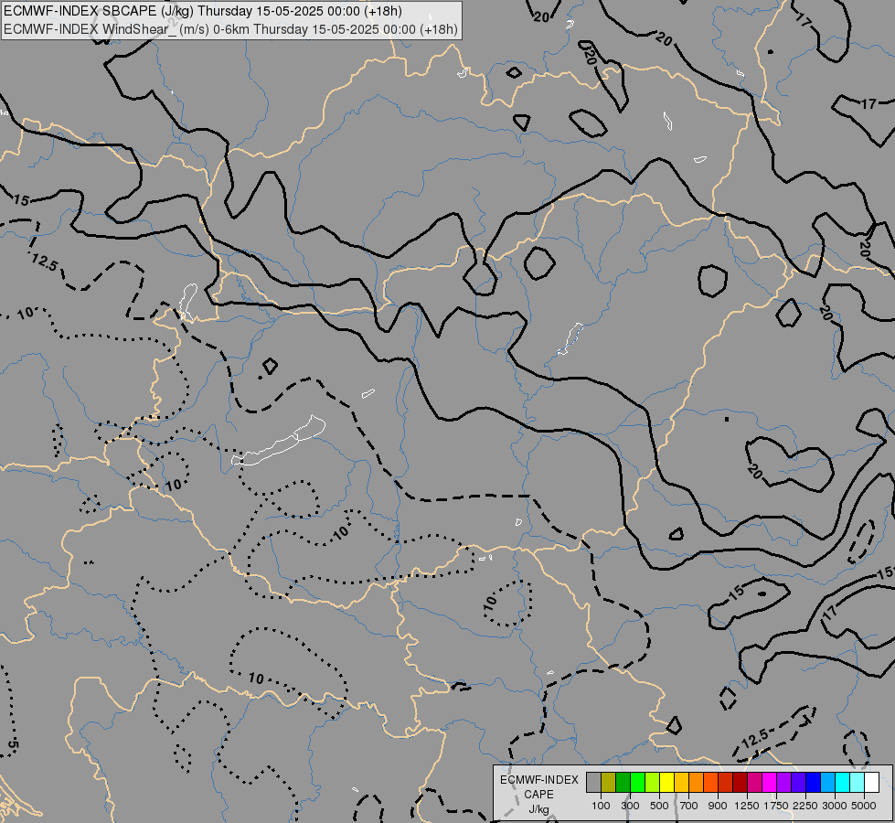This screenshot has height=823, width=895.
Task: Click the CAPE label in legend box
Action: point(538,795)
